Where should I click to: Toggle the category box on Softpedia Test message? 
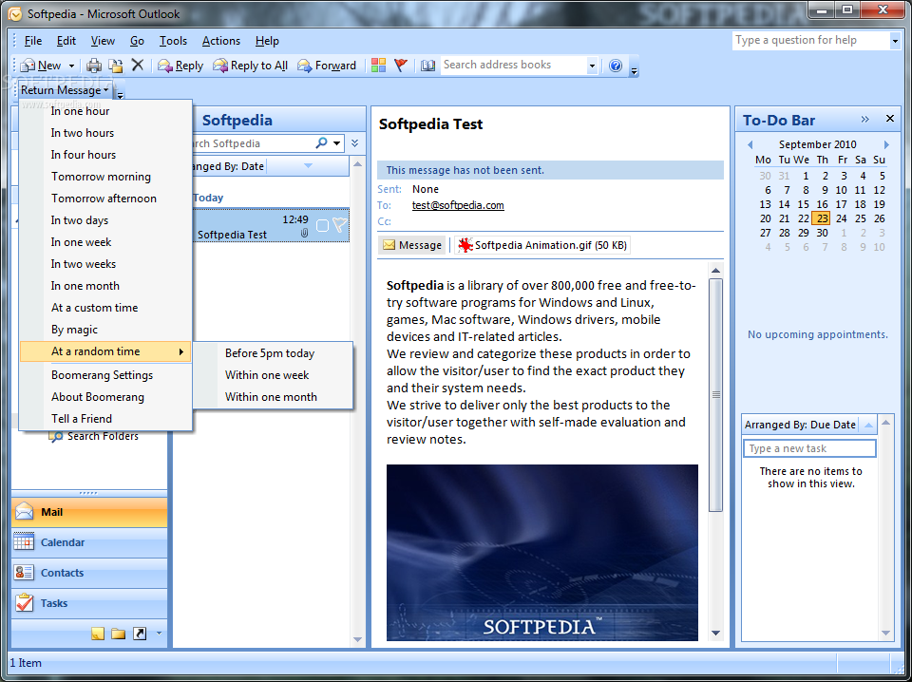point(322,225)
